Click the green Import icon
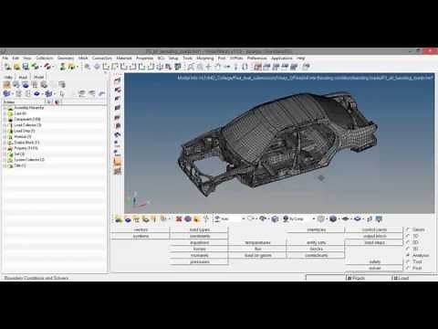 (36, 67)
